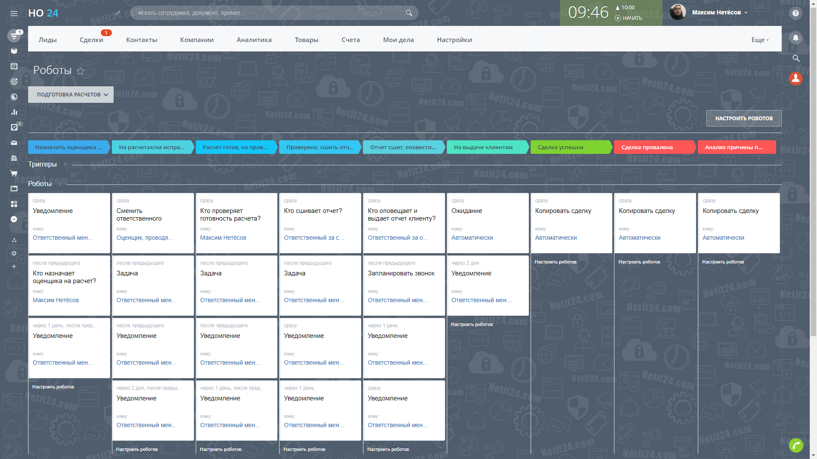Open the Аналитика tab
817x459 pixels.
pyautogui.click(x=254, y=40)
